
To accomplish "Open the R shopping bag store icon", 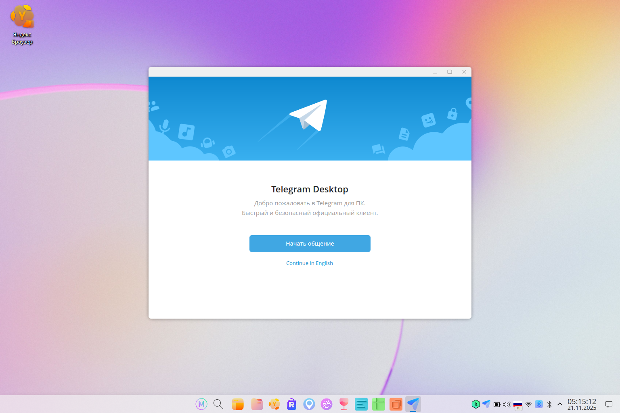I will (291, 404).
